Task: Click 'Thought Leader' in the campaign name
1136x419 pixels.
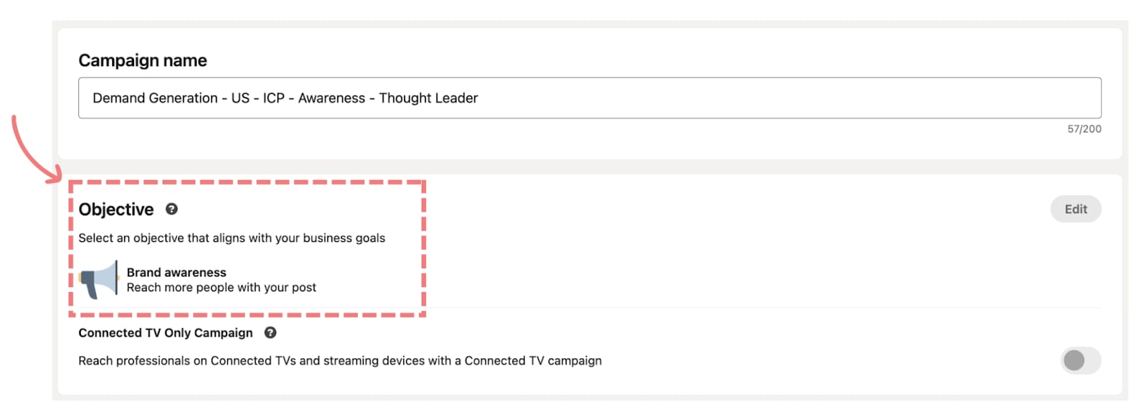Action: (428, 98)
